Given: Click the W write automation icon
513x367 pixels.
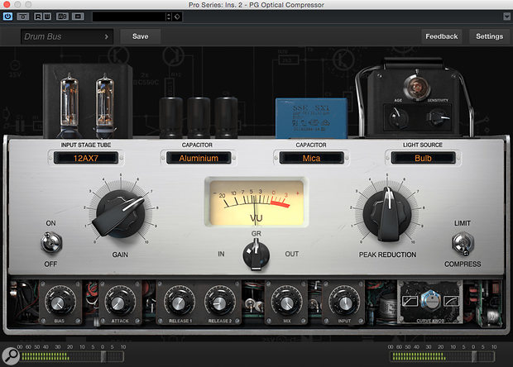Looking at the screenshot, I should tap(47, 17).
